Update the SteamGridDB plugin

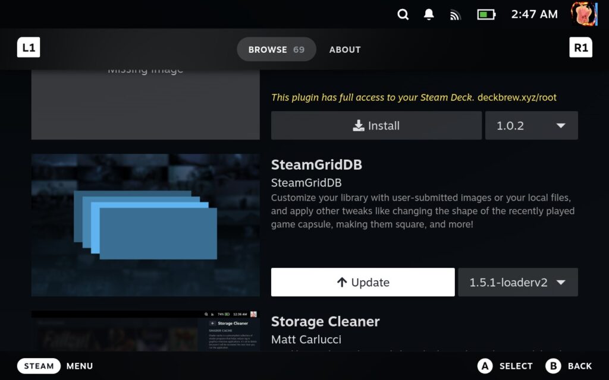[x=363, y=282]
